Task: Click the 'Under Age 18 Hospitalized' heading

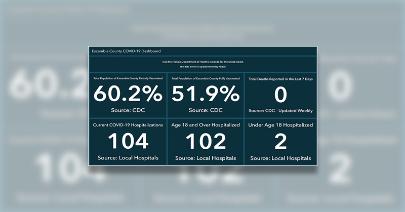Action: tap(280, 125)
